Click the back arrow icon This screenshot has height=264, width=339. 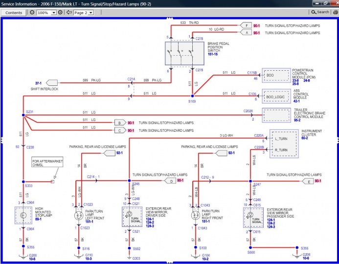tap(69, 13)
